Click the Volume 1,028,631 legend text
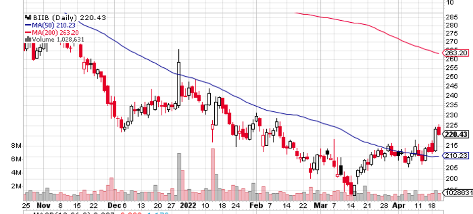 coord(58,39)
